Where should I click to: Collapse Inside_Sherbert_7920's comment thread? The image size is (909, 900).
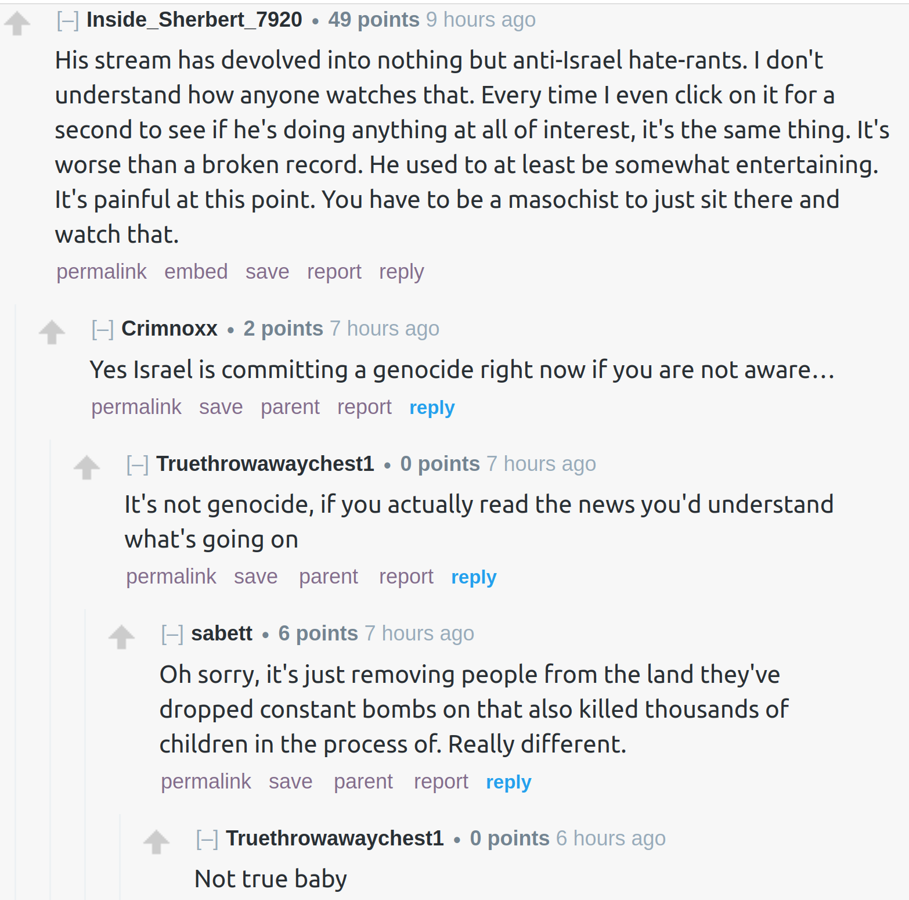point(68,20)
